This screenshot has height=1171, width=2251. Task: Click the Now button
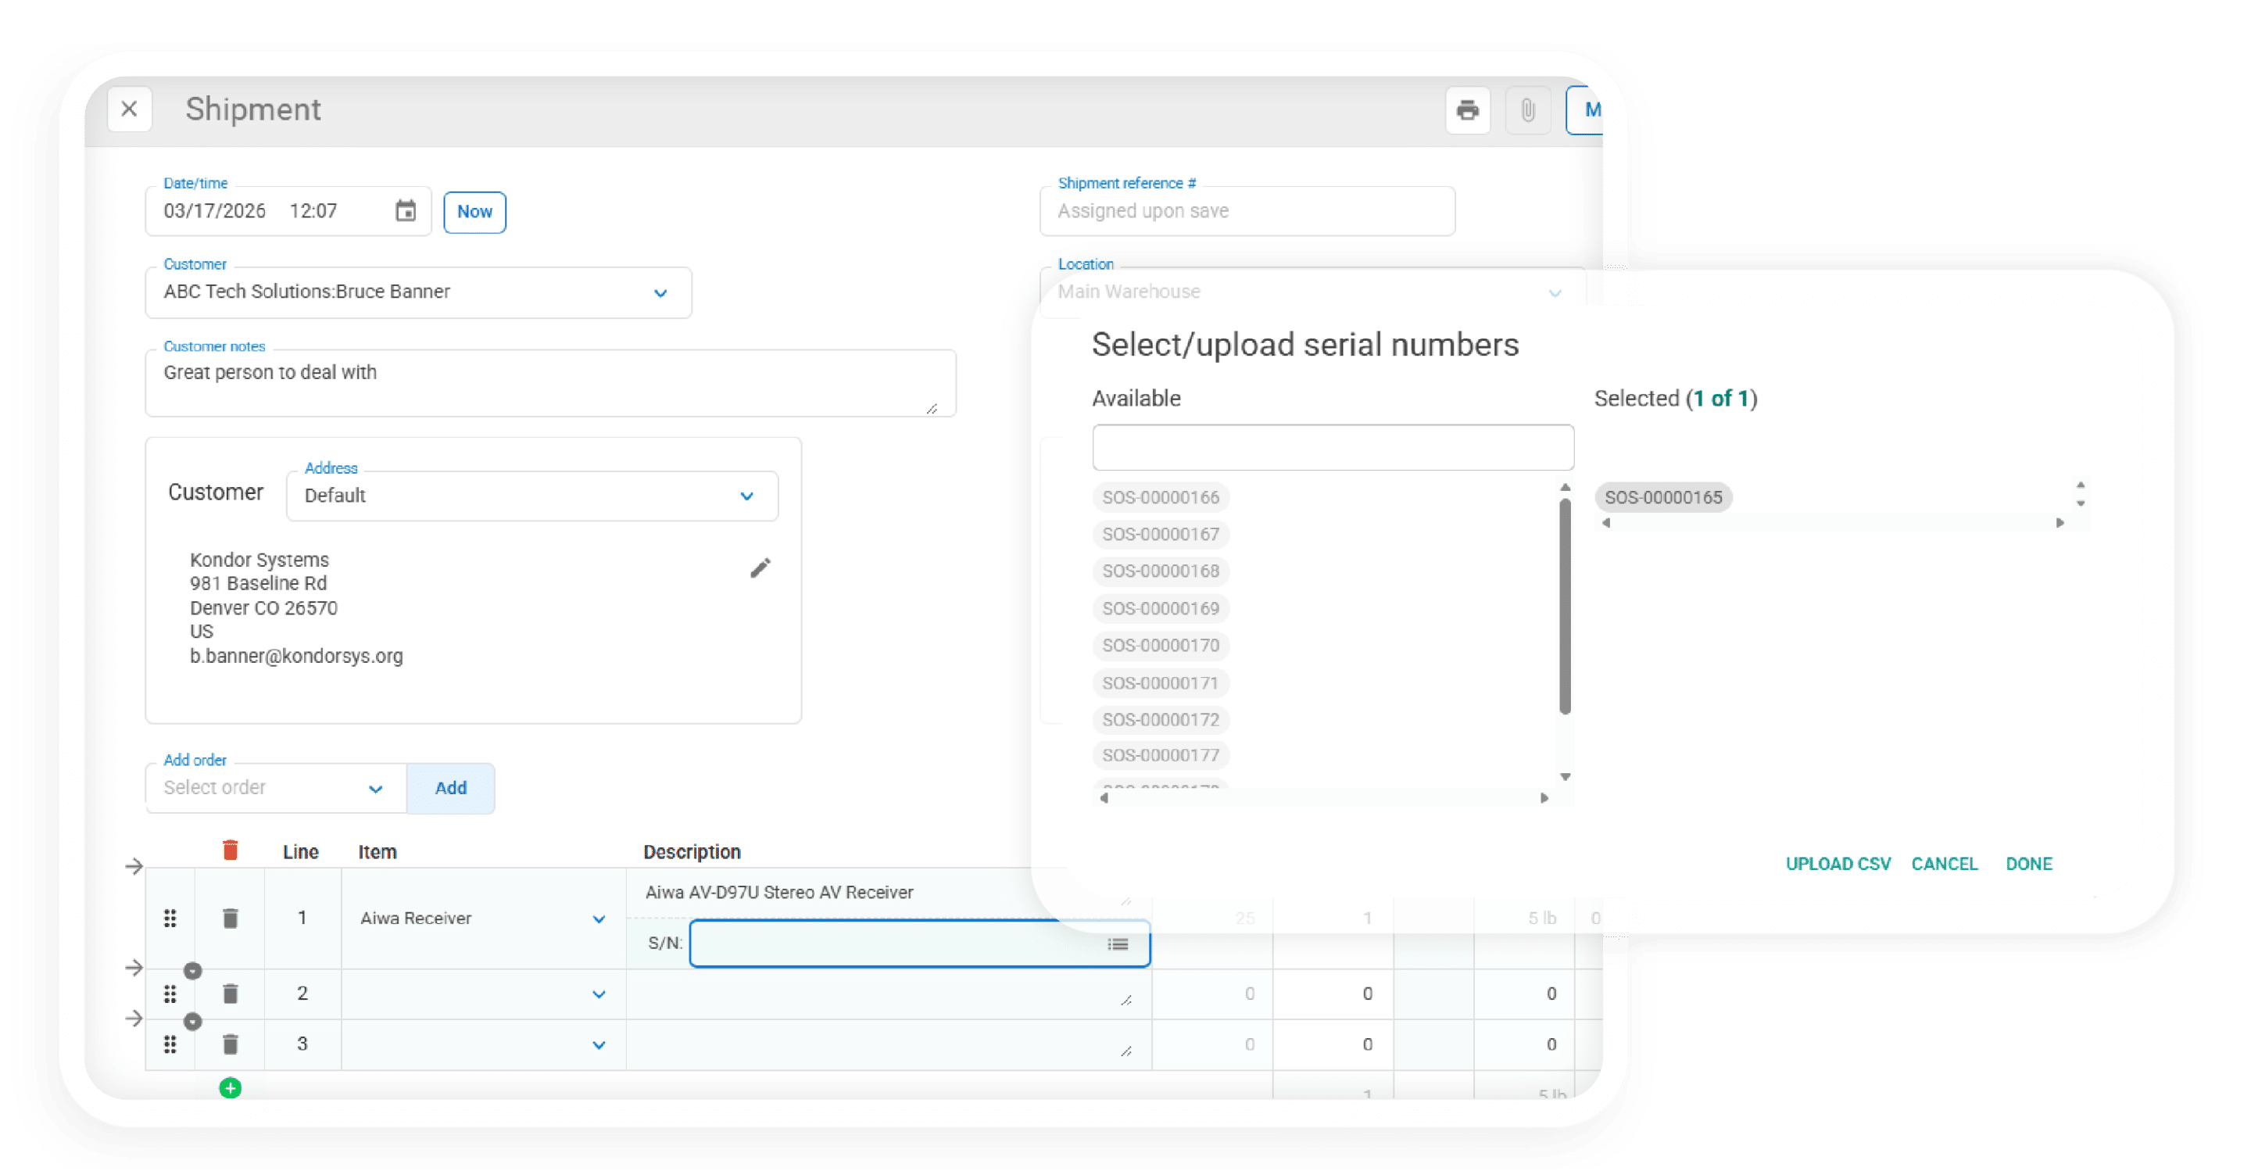click(x=474, y=212)
